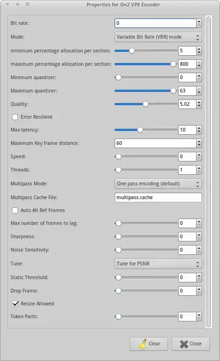Open the Mode dropdown showing Variable Bit Rate

[x=158, y=37]
